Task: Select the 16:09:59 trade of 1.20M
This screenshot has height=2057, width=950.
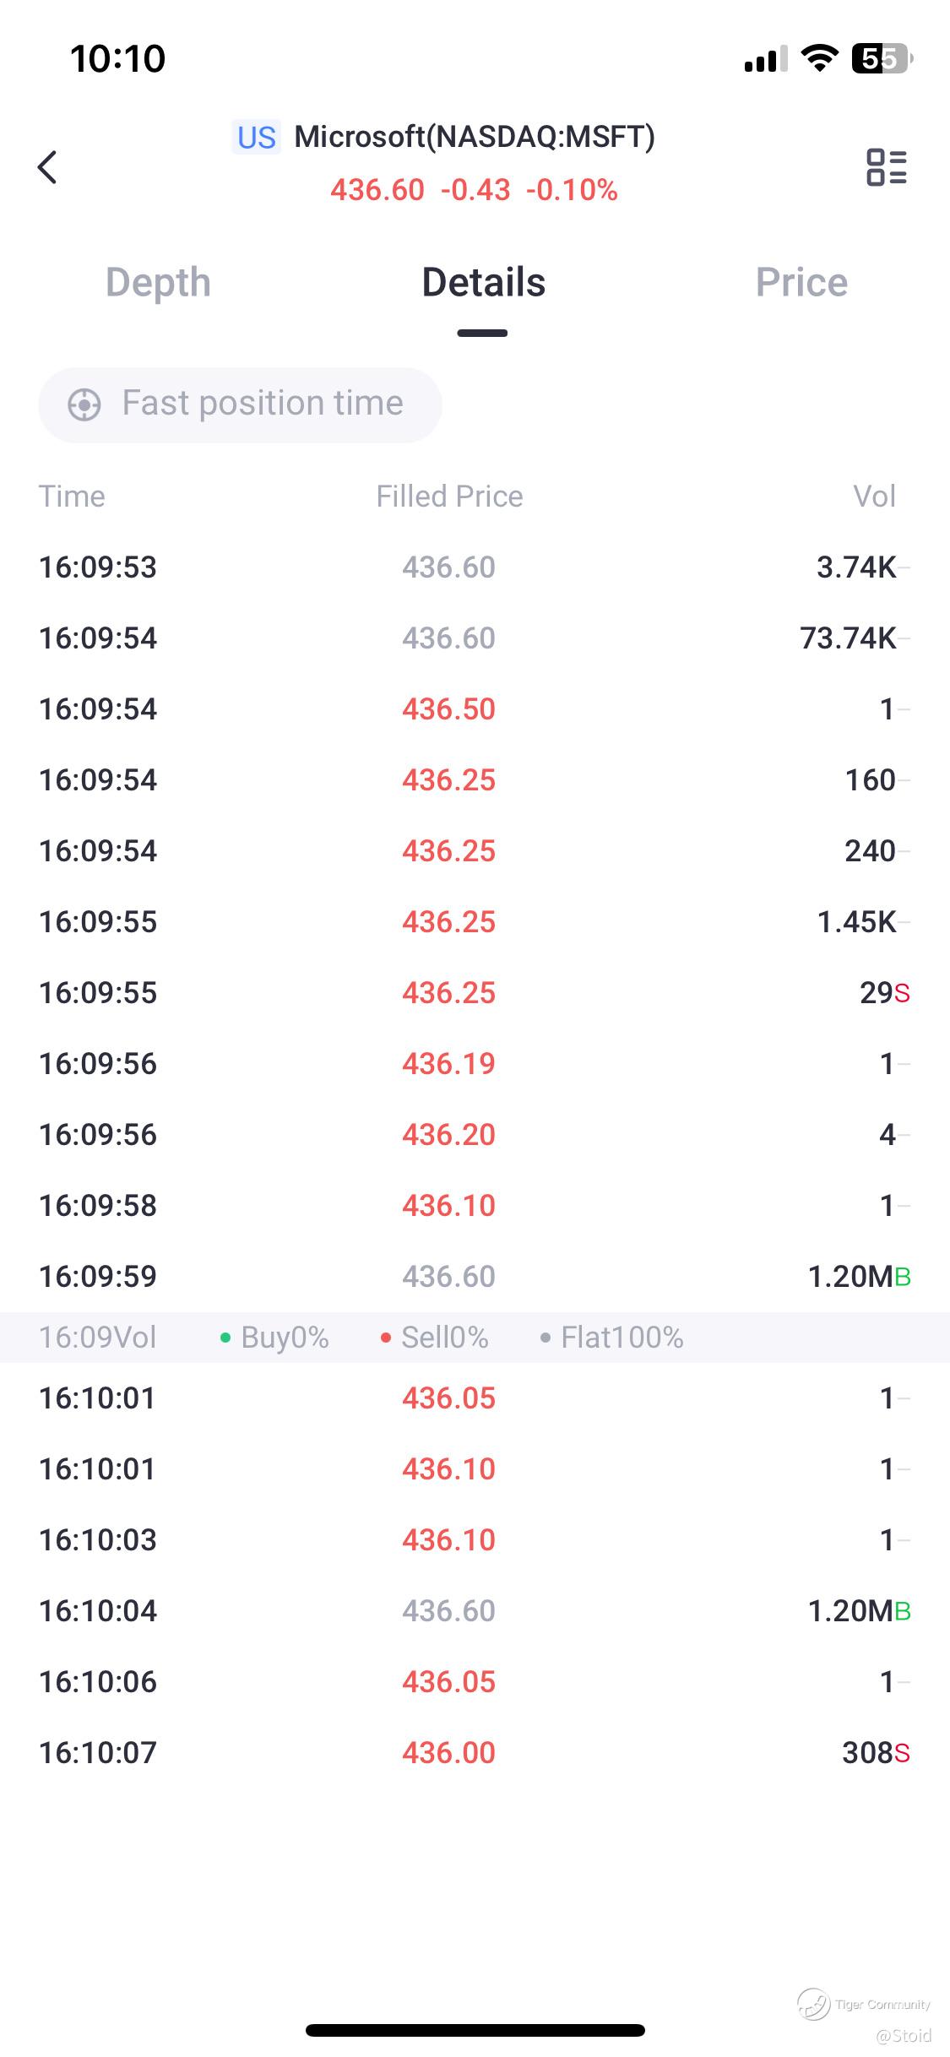Action: [474, 1277]
